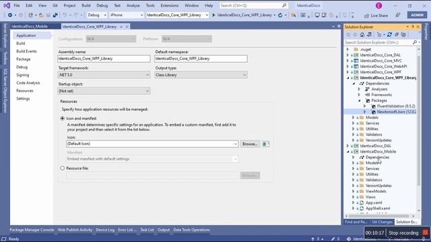431x242 pixels.
Task: Open the startup project dropdown in toolbar
Action: [177, 15]
